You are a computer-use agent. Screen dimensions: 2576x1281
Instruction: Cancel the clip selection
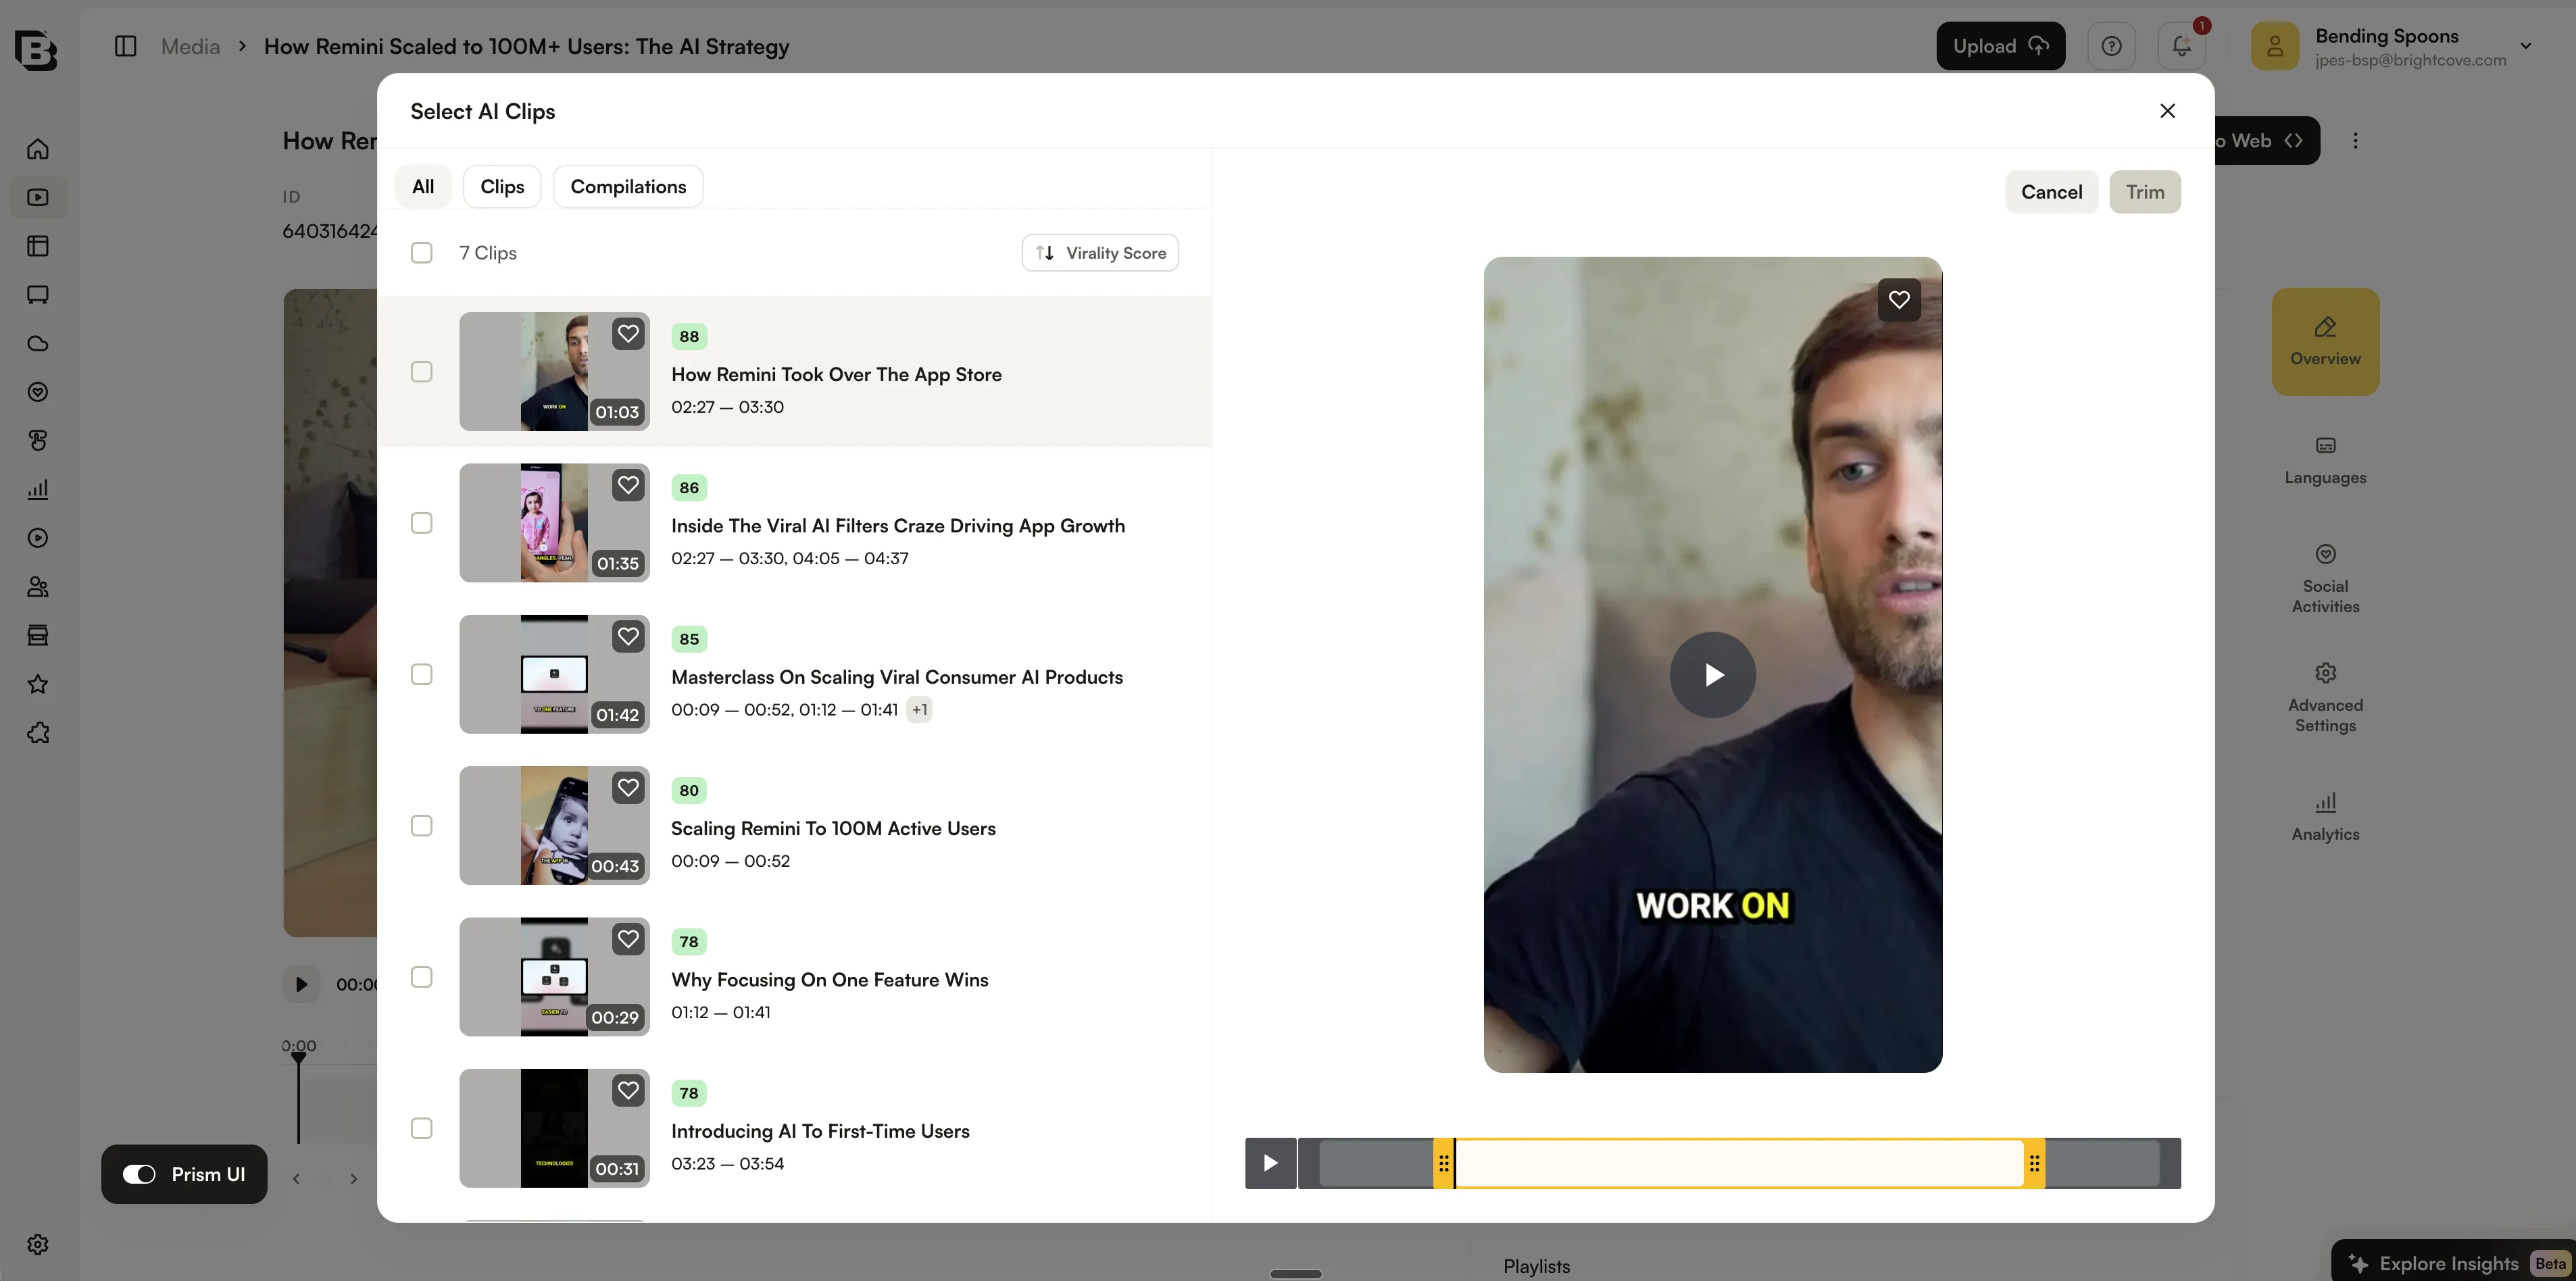pos(2051,192)
